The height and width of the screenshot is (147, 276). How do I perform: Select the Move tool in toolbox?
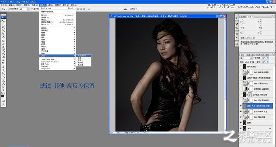pyautogui.click(x=3, y=21)
